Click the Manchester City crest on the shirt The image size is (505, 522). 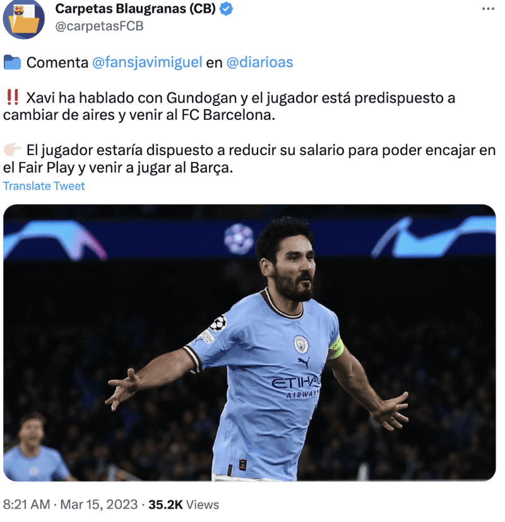(x=301, y=344)
